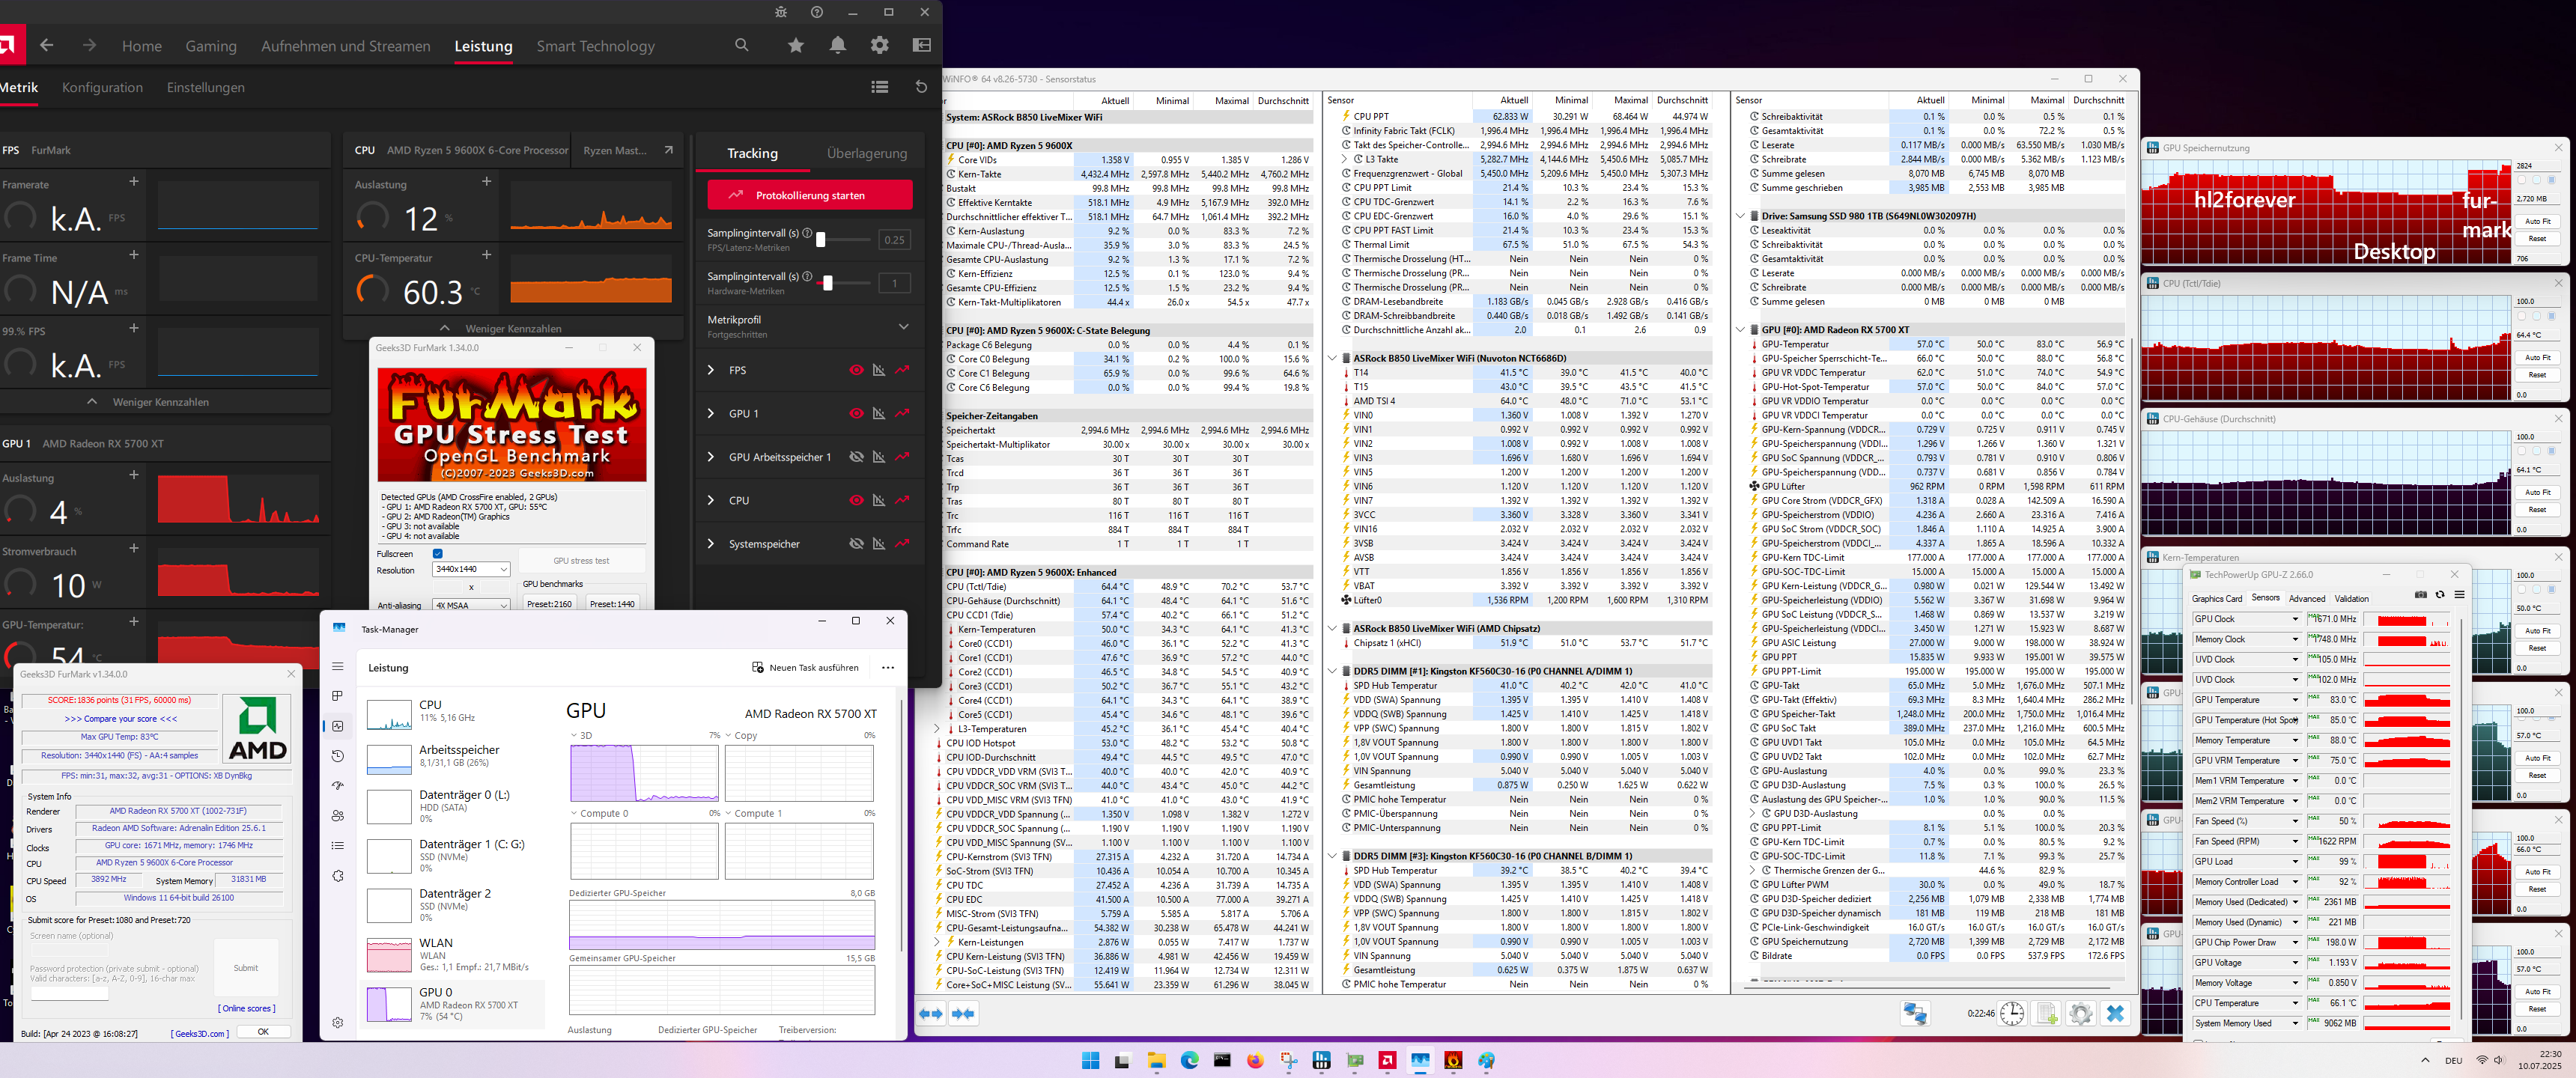The height and width of the screenshot is (1078, 2576).
Task: Open the GPU Clock sensor dropdown in GPU-Z
Action: 2295,619
